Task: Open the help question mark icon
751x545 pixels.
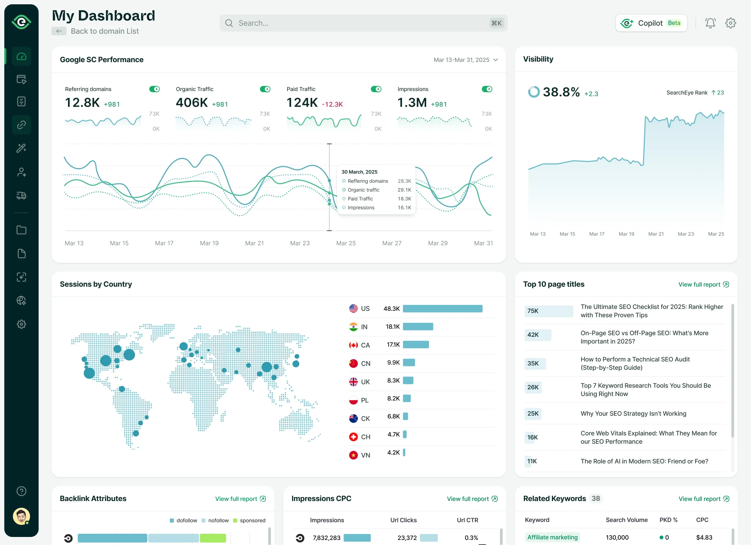Action: [x=21, y=491]
